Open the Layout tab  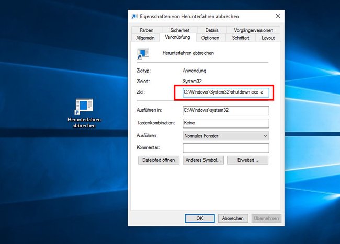[x=268, y=38]
